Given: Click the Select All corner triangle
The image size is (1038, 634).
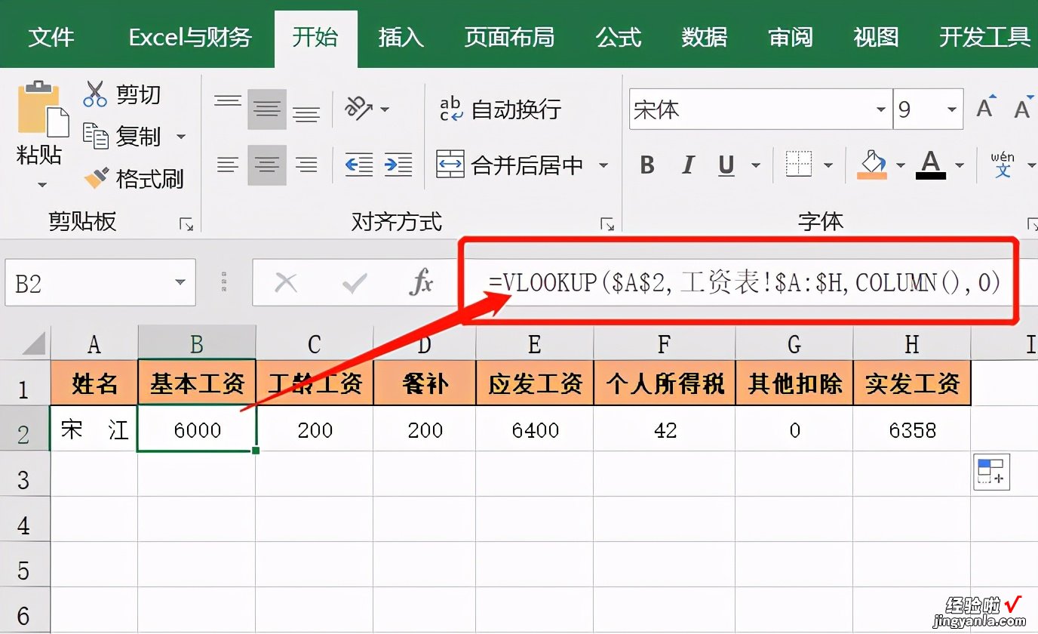Looking at the screenshot, I should click(x=33, y=344).
